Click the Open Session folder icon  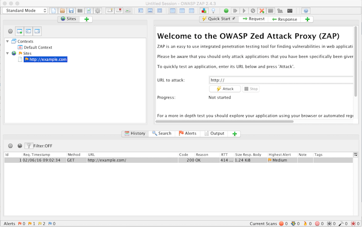tap(62, 11)
